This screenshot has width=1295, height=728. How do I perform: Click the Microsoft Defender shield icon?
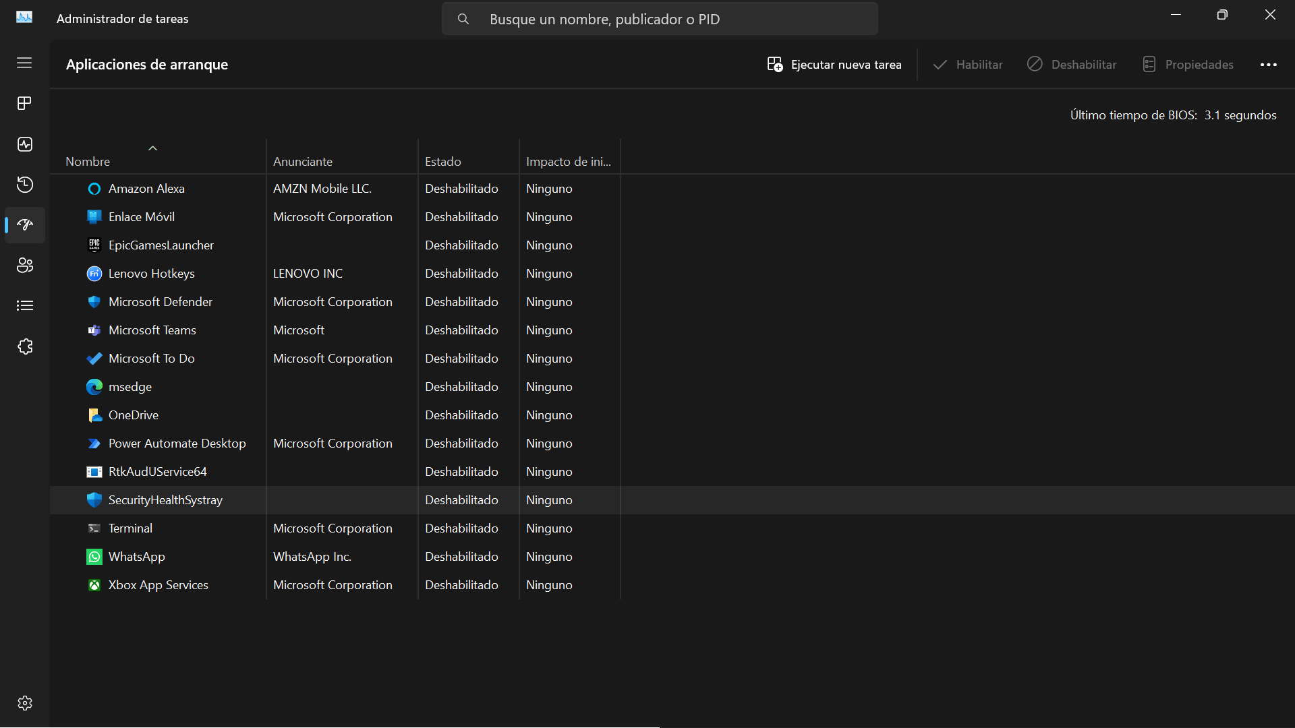click(94, 302)
